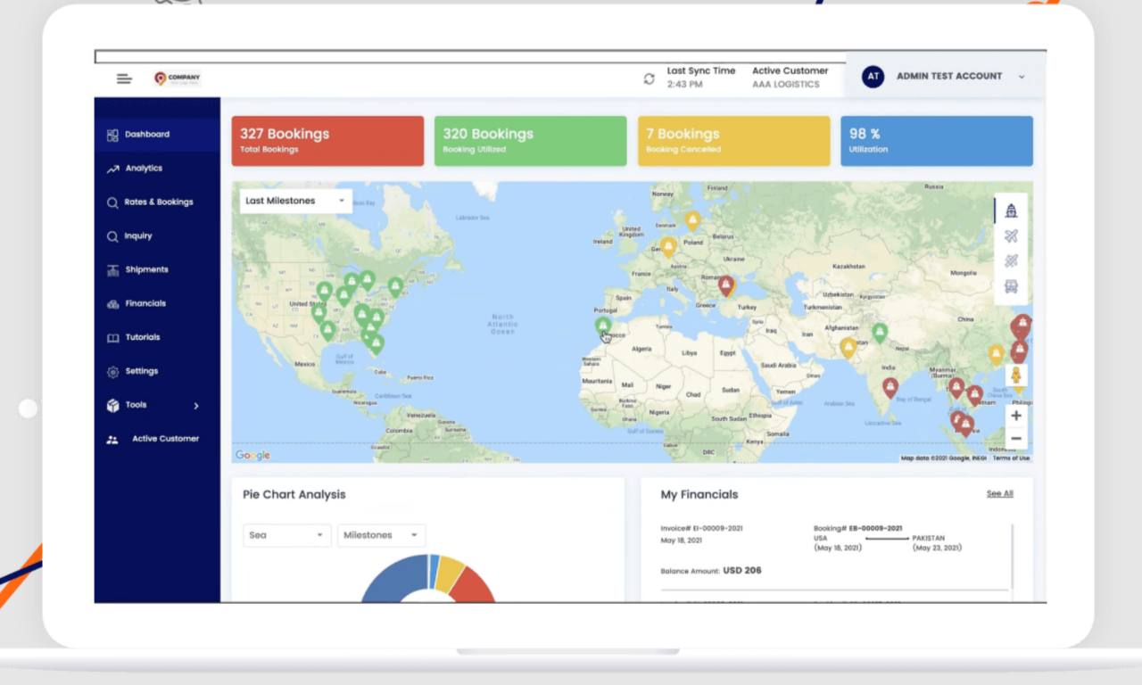Click the Shipments icon in sidebar
The image size is (1142, 685).
pos(112,270)
